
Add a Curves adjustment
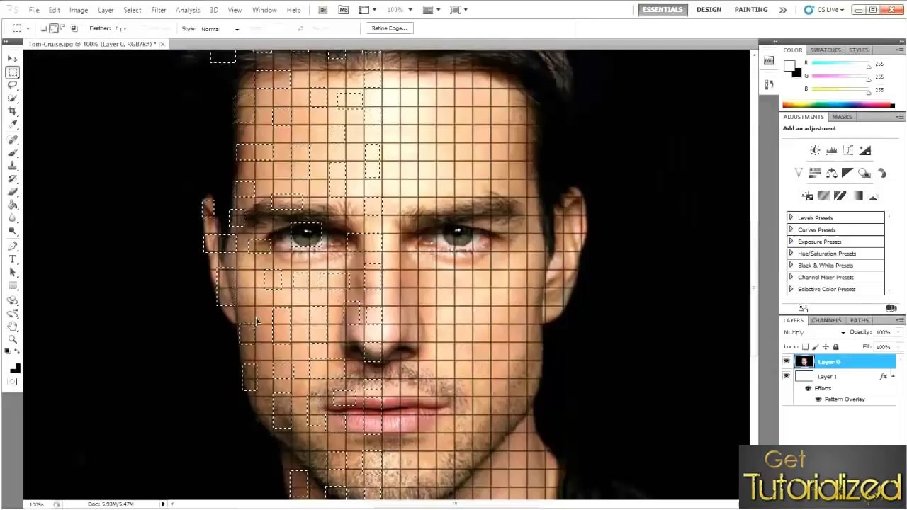[848, 150]
